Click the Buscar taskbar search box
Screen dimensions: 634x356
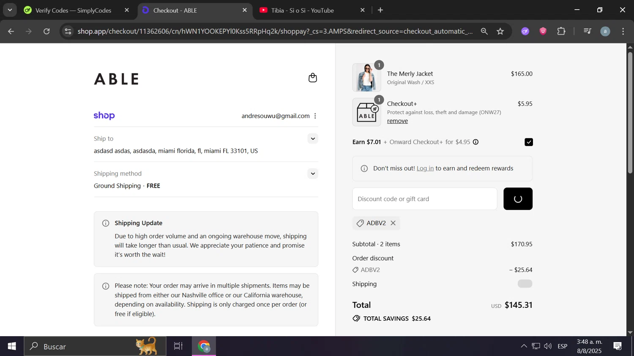tap(95, 346)
